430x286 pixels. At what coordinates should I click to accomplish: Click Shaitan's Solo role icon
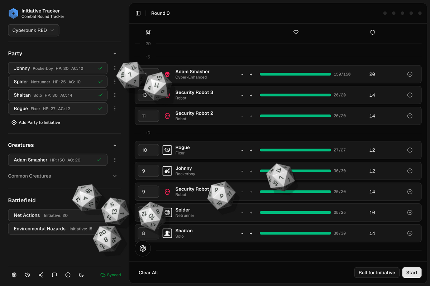pyautogui.click(x=167, y=233)
